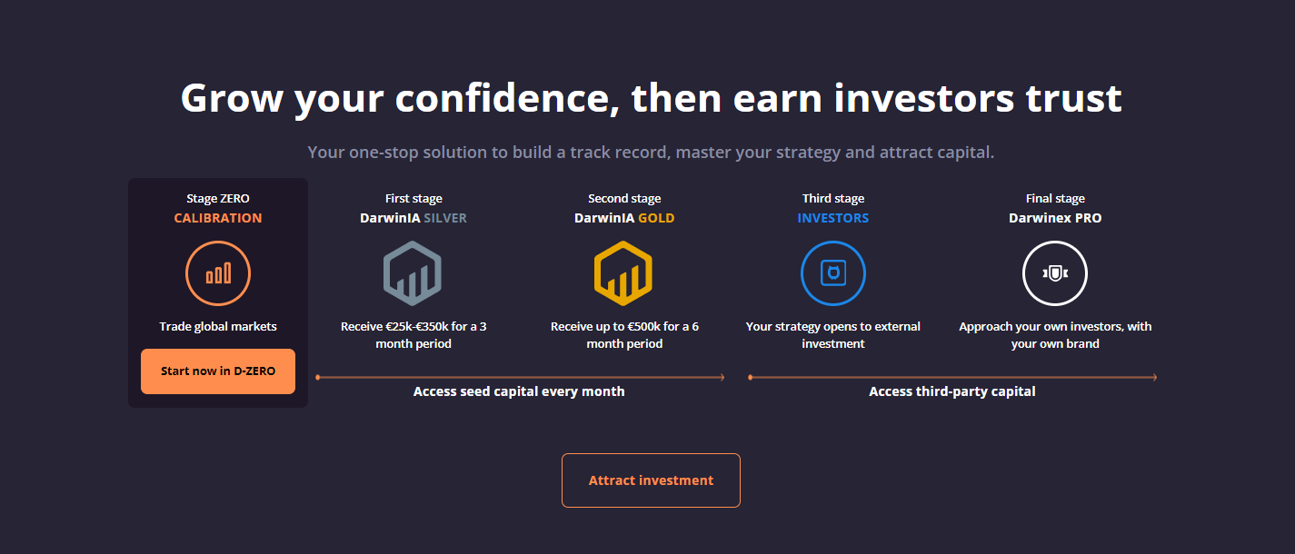Click the arrow line above seed capital
The image size is (1295, 554).
520,377
